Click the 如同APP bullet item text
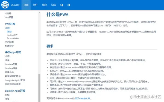The image size is (164, 102). point(77,71)
